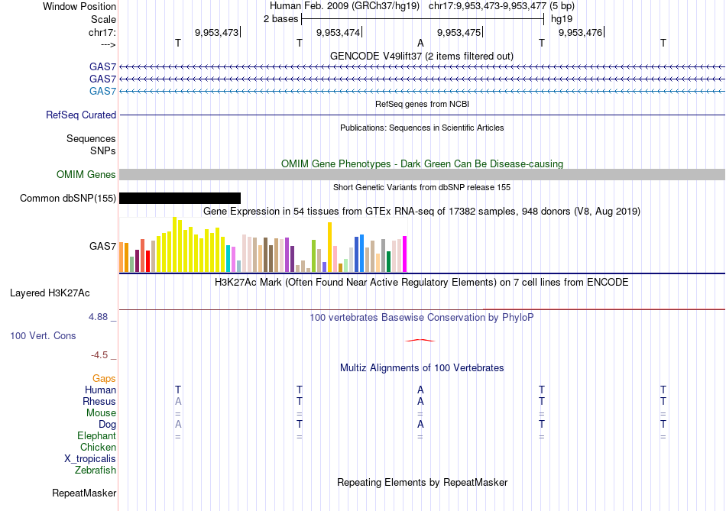Viewport: 726px width, 511px height.
Task: Click the orange Gaps label
Action: coord(104,379)
